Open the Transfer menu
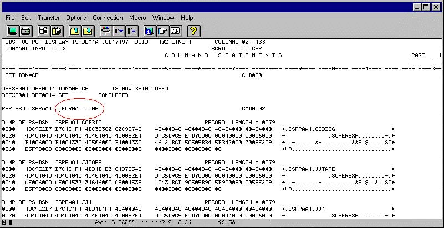 pyautogui.click(x=49, y=18)
